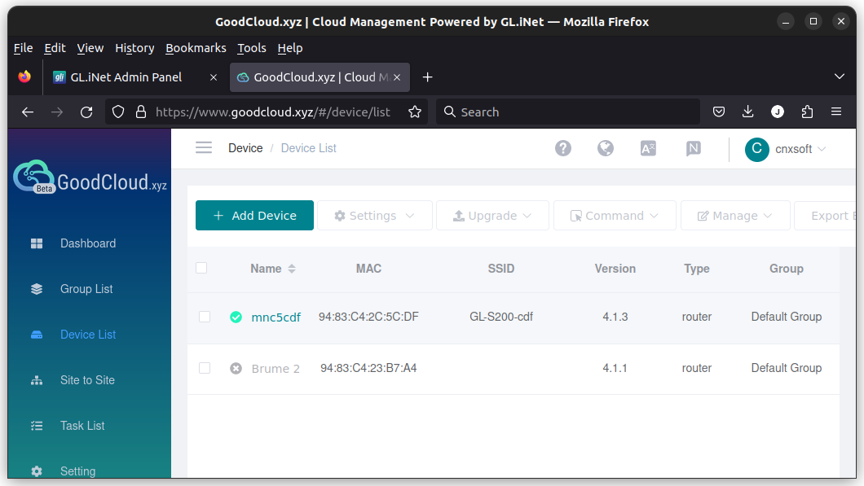Open the help question mark icon
864x486 pixels.
pos(562,148)
